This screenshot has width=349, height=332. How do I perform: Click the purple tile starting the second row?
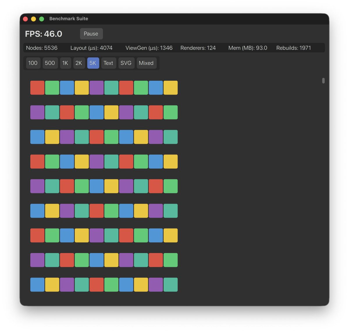point(37,112)
